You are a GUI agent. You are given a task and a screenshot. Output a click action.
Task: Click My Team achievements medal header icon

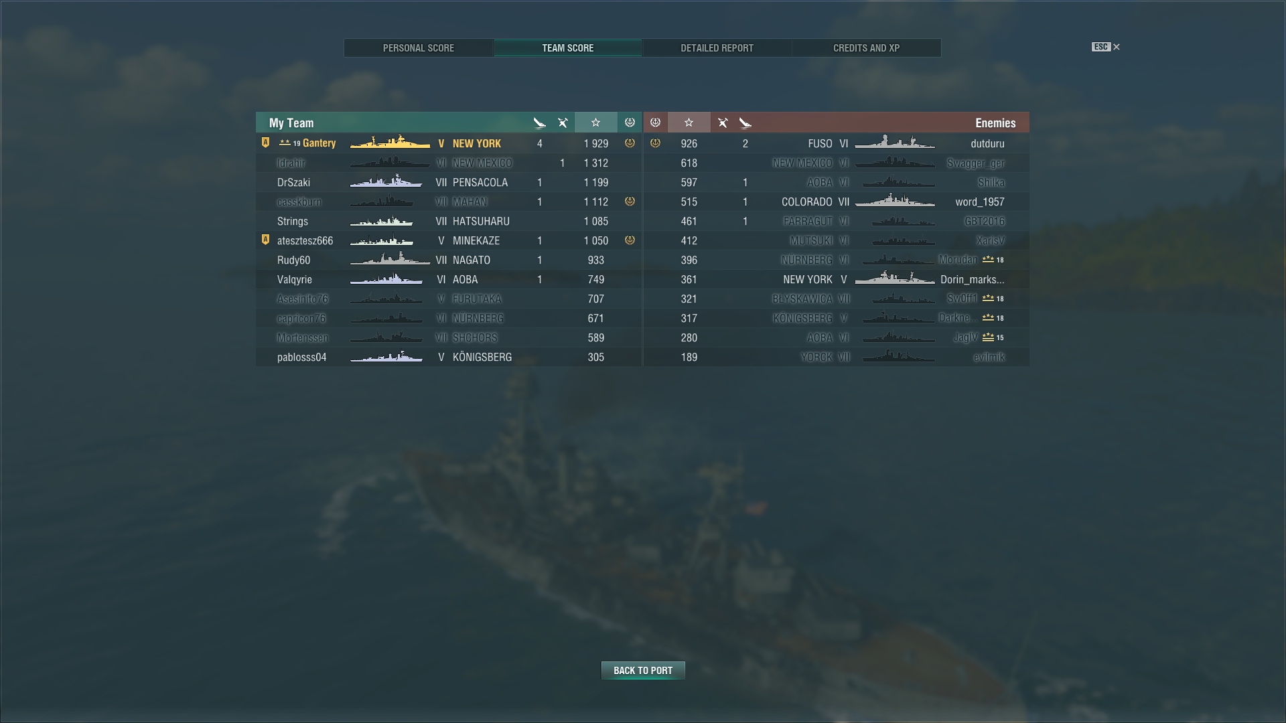(x=630, y=123)
